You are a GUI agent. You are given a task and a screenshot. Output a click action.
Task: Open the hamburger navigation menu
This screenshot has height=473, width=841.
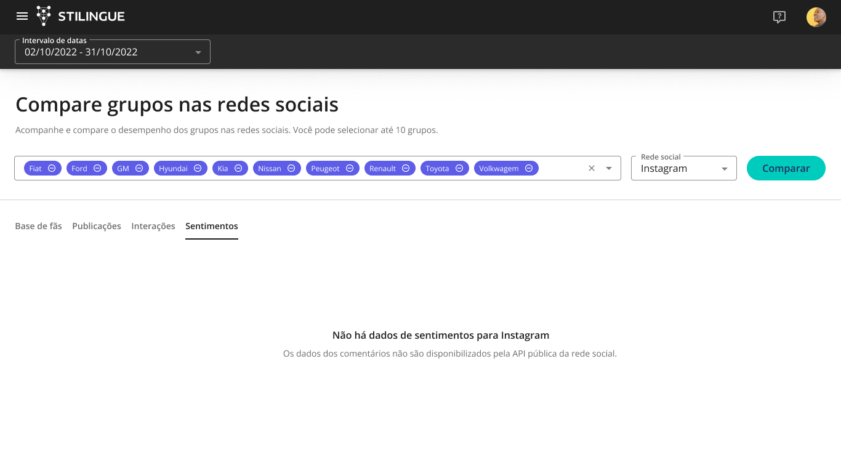pyautogui.click(x=22, y=17)
